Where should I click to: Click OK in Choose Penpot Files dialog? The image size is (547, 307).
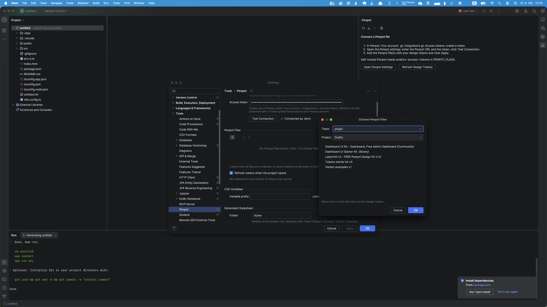416,210
